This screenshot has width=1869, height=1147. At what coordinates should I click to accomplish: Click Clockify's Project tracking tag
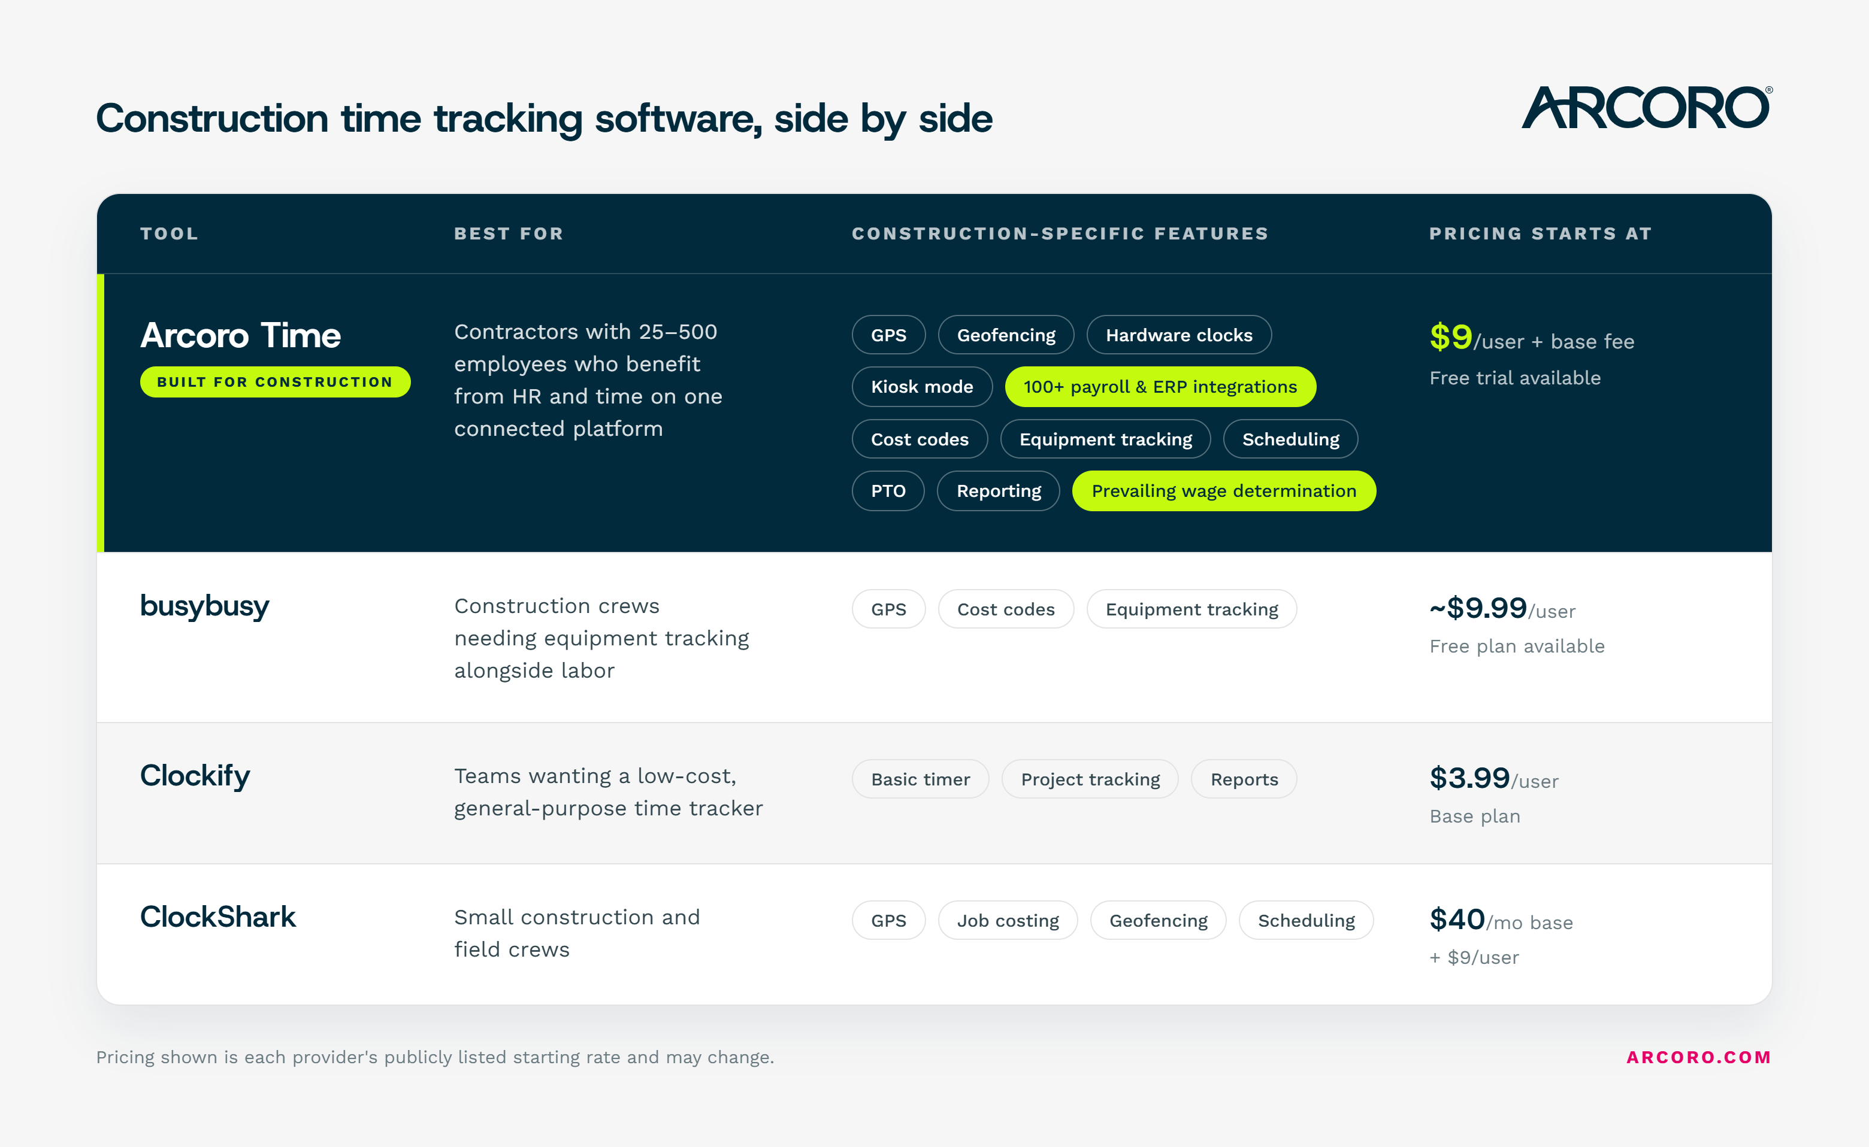(x=1090, y=779)
